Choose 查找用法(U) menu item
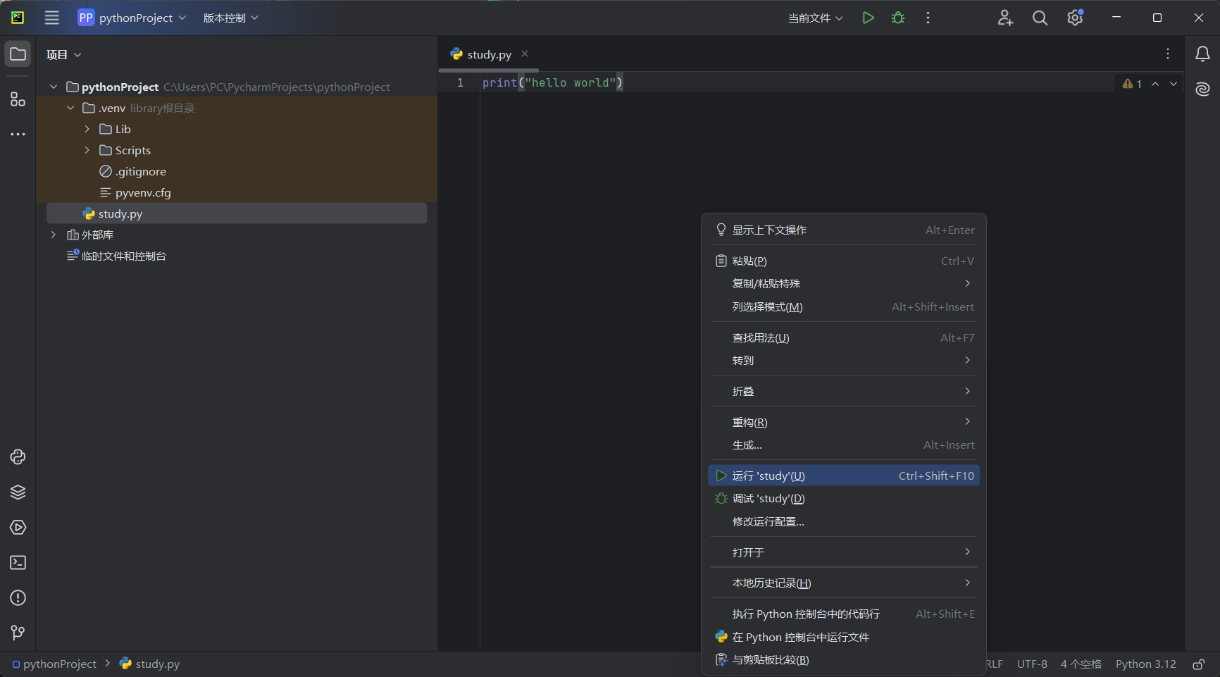This screenshot has width=1220, height=677. [844, 337]
